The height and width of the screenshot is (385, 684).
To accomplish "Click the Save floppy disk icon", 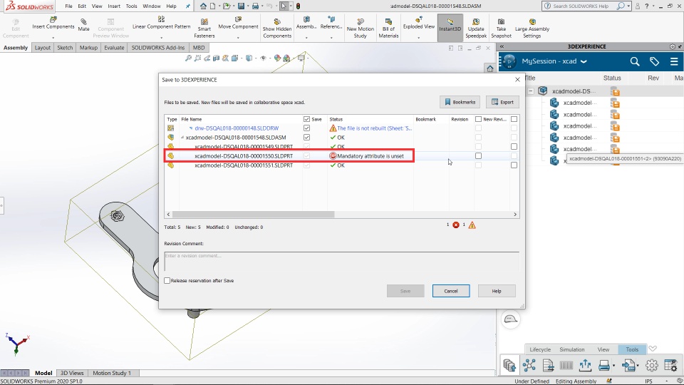I will (x=241, y=6).
